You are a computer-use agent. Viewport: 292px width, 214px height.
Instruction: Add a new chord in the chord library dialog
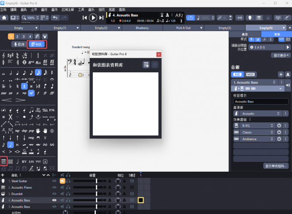point(147,65)
